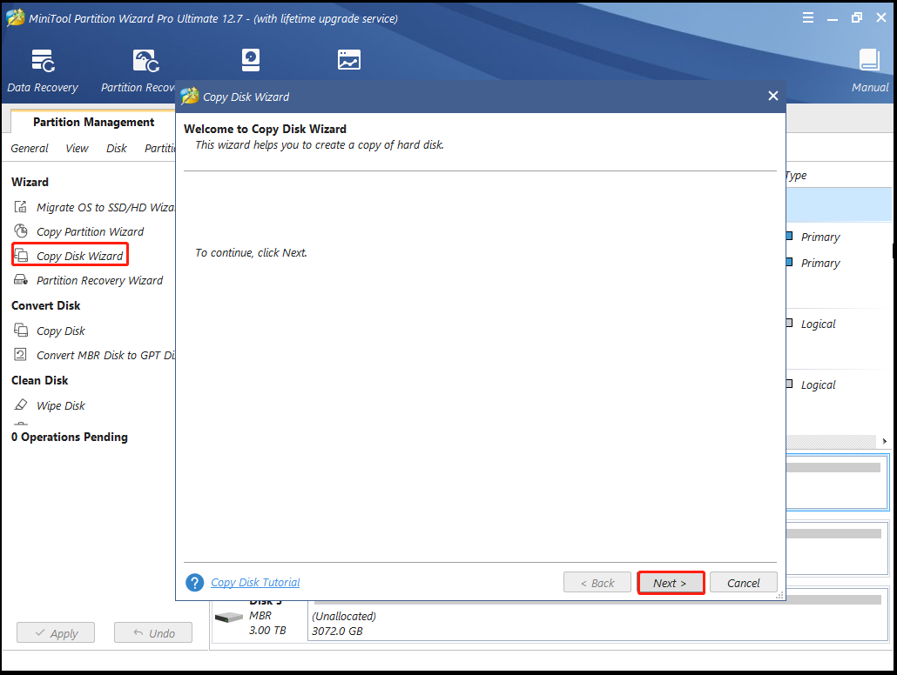This screenshot has height=675, width=897.
Task: Open the hamburger menu icon in title bar
Action: 808,17
